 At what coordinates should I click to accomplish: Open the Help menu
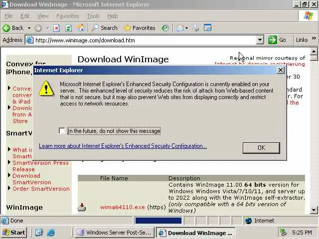[112, 16]
